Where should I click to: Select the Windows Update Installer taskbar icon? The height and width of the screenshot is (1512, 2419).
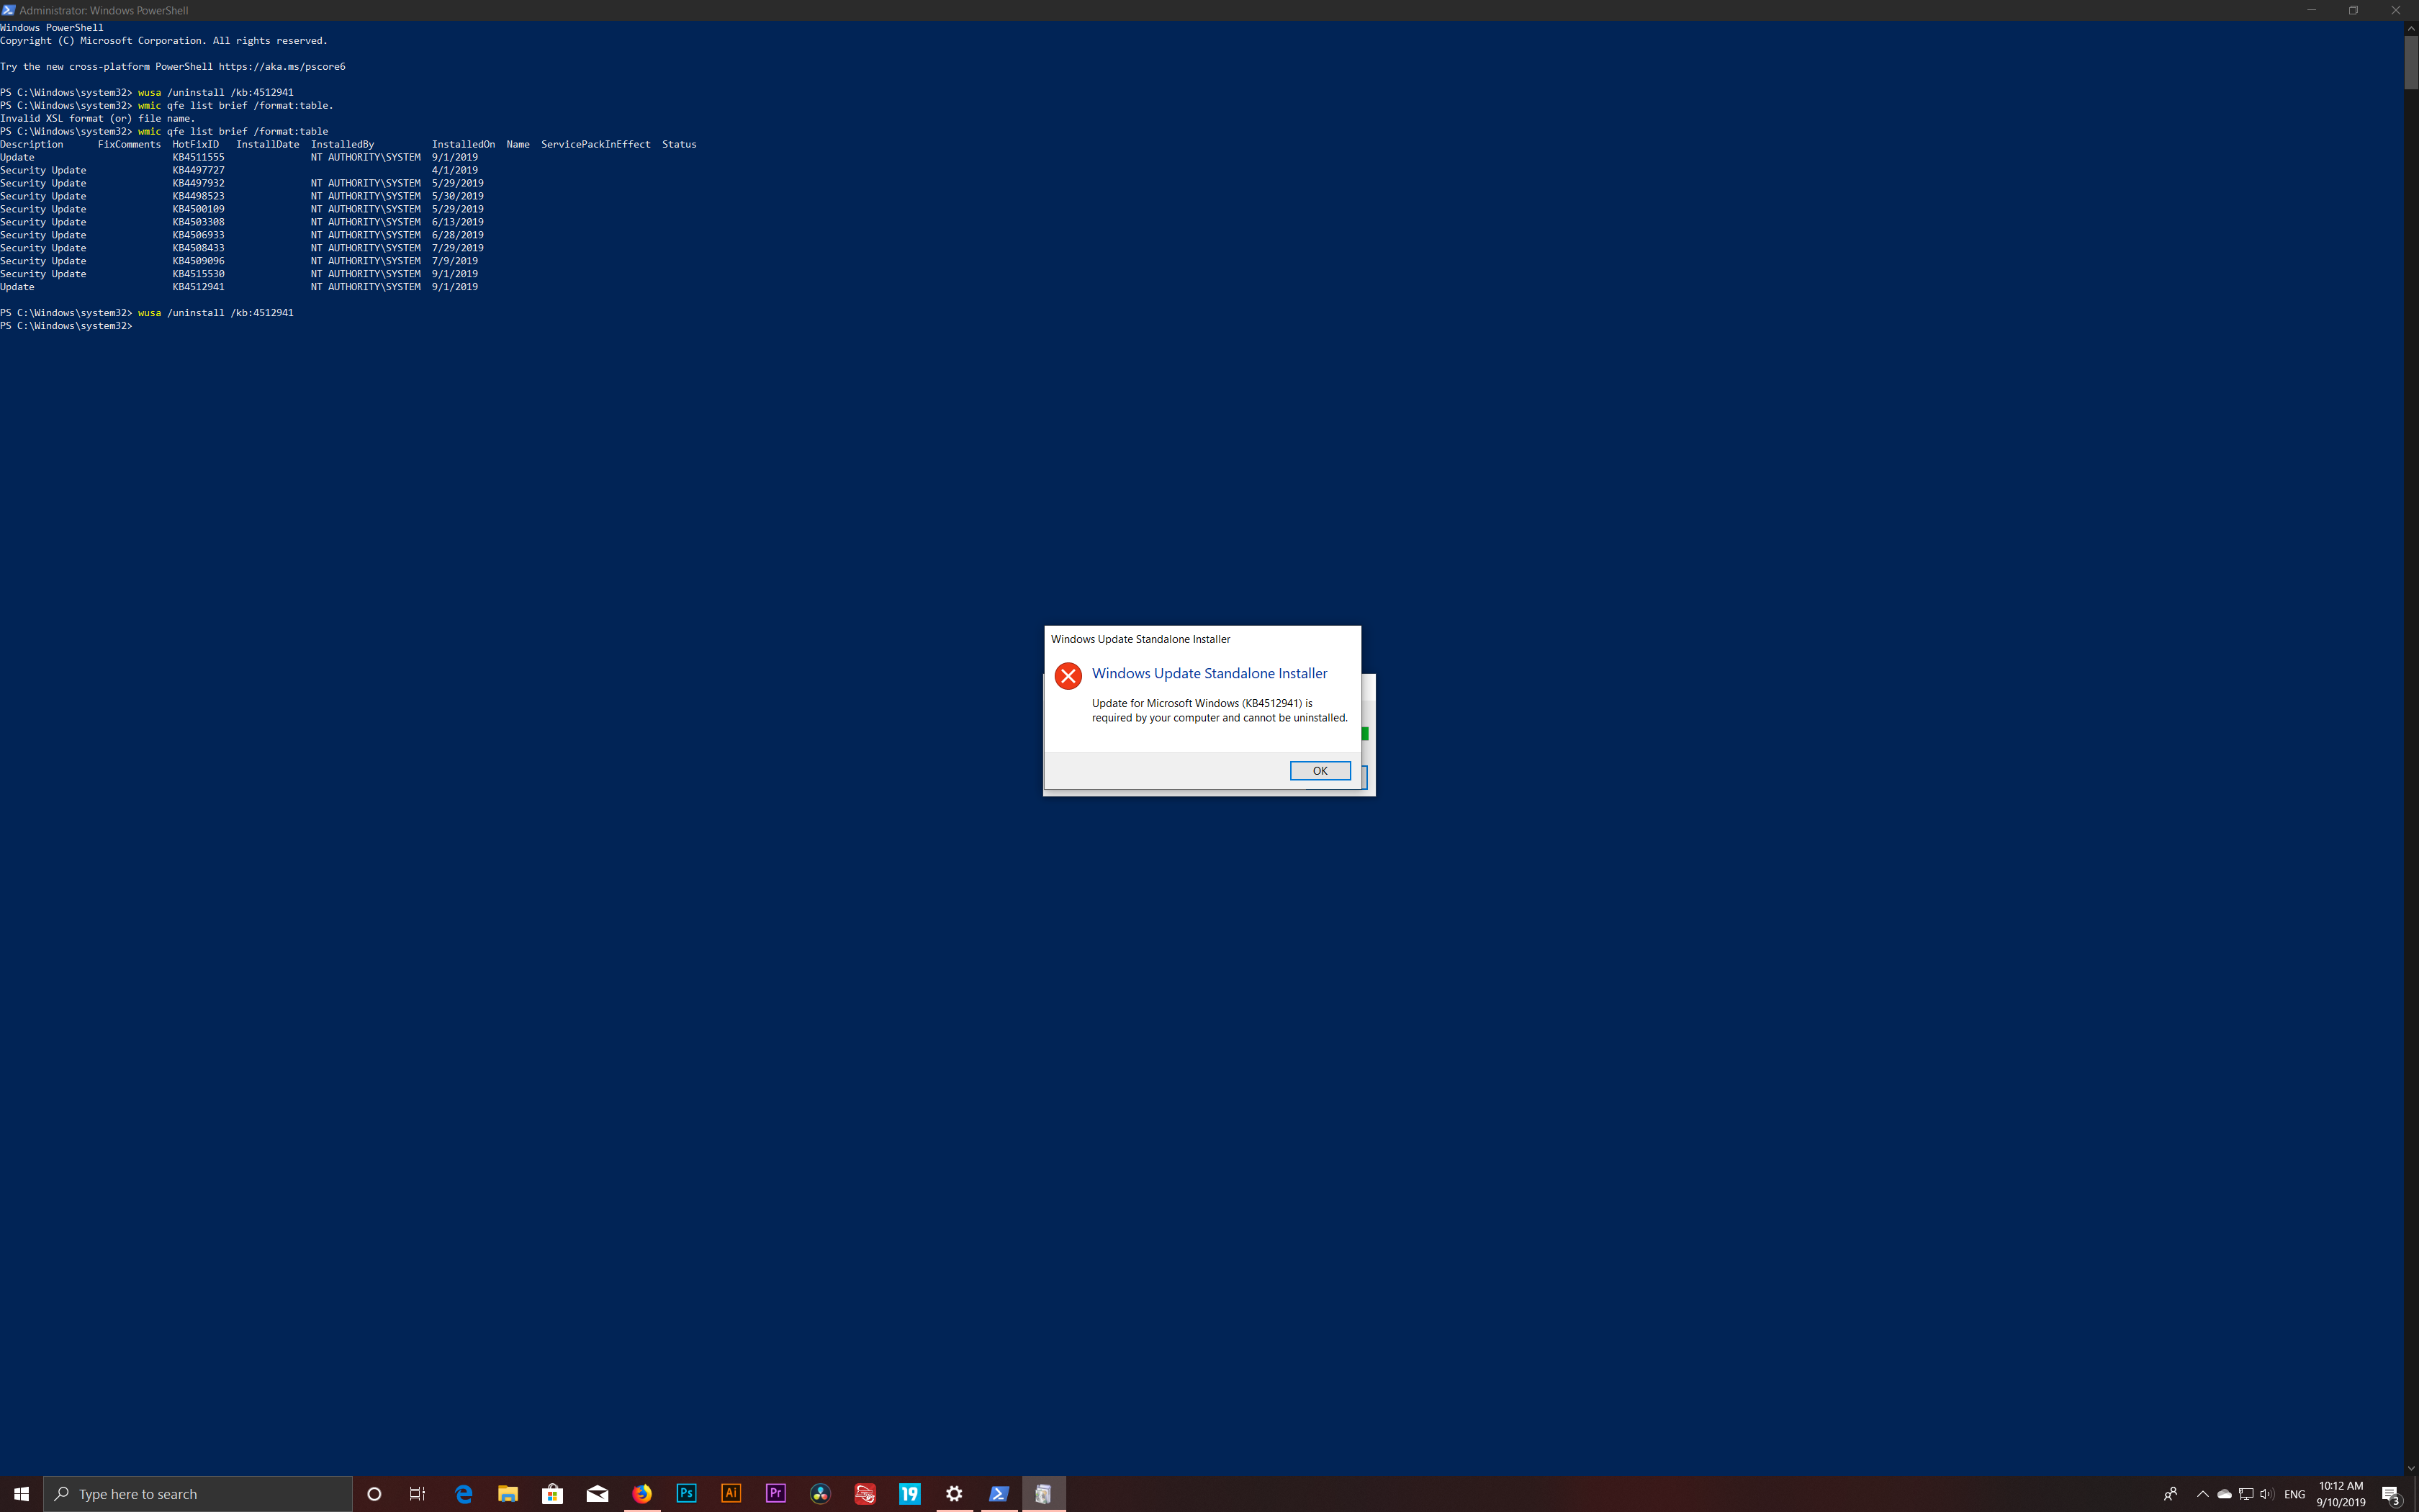click(1044, 1494)
